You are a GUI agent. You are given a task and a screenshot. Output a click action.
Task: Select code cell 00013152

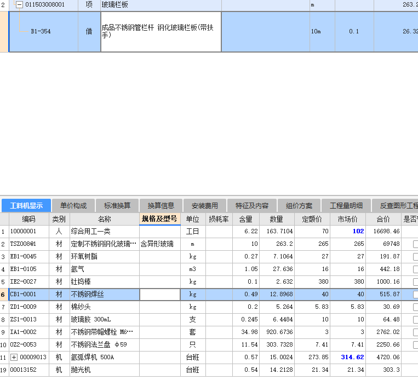click(29, 370)
